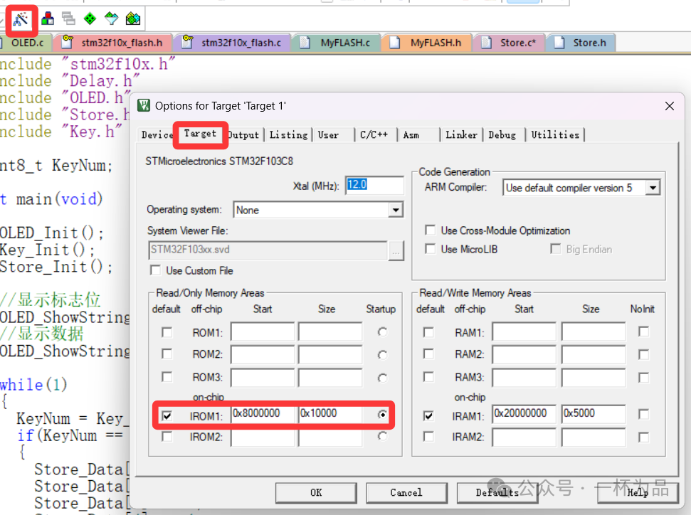The image size is (691, 515).
Task: Enable the Use MicroLIB checkbox
Action: (431, 249)
